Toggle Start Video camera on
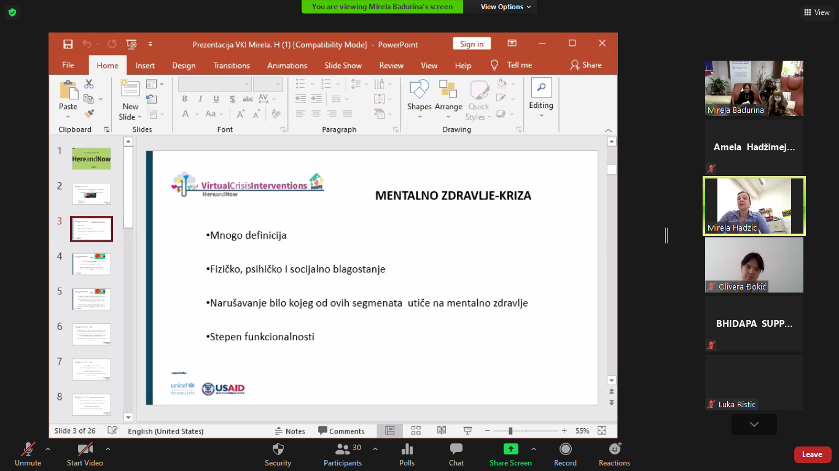Image resolution: width=839 pixels, height=471 pixels. click(85, 450)
